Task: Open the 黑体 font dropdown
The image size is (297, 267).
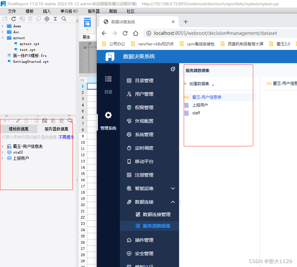Action: (x=89, y=37)
